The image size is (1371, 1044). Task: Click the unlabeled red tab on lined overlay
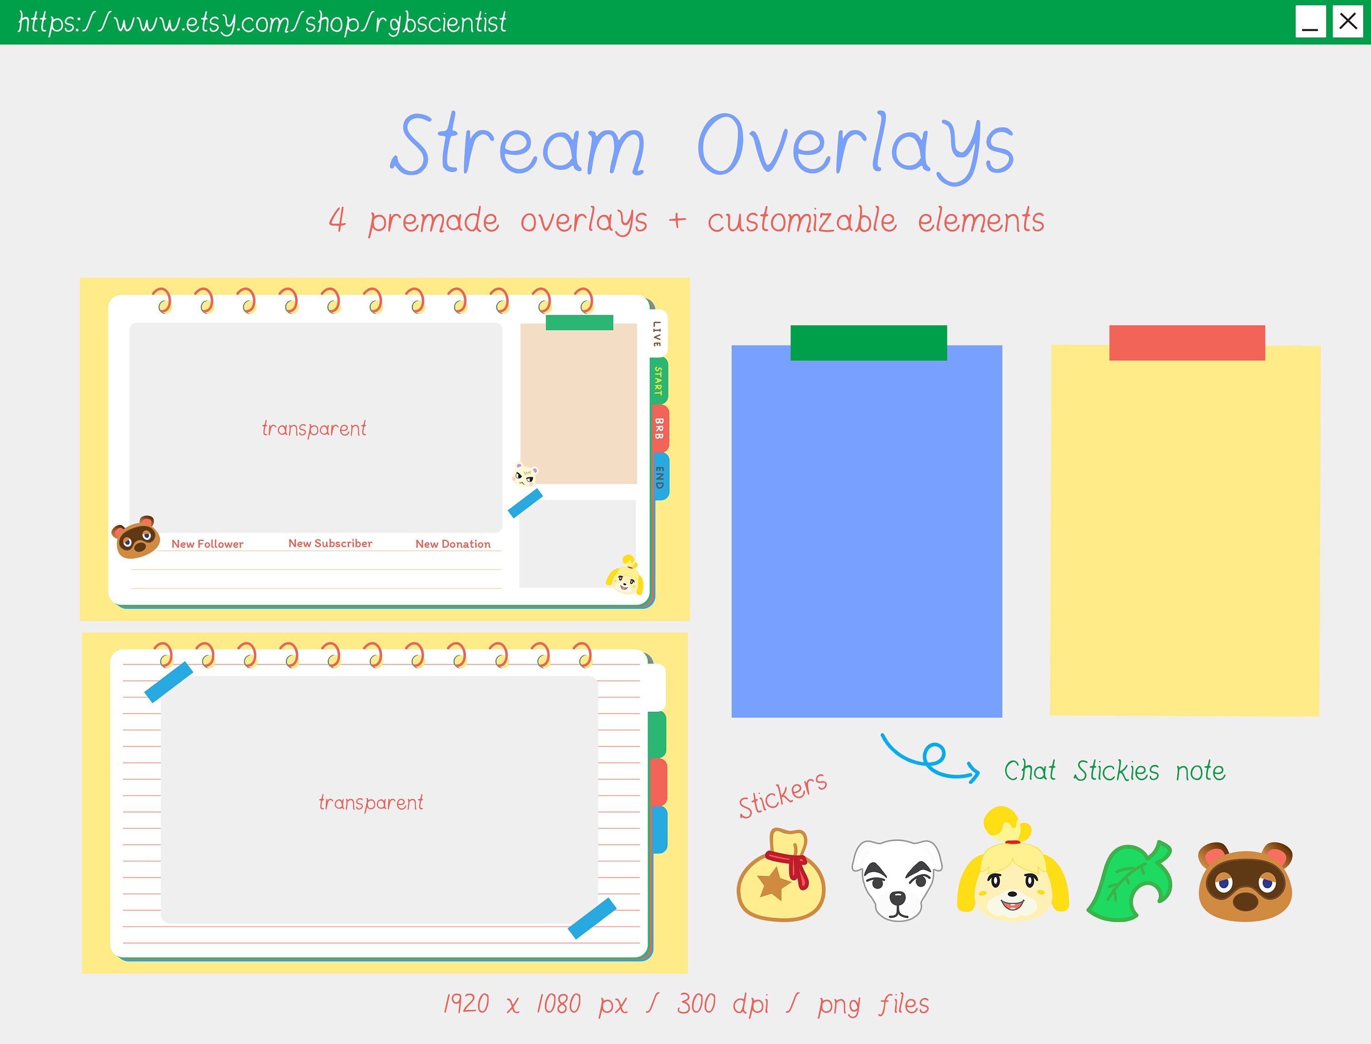658,783
